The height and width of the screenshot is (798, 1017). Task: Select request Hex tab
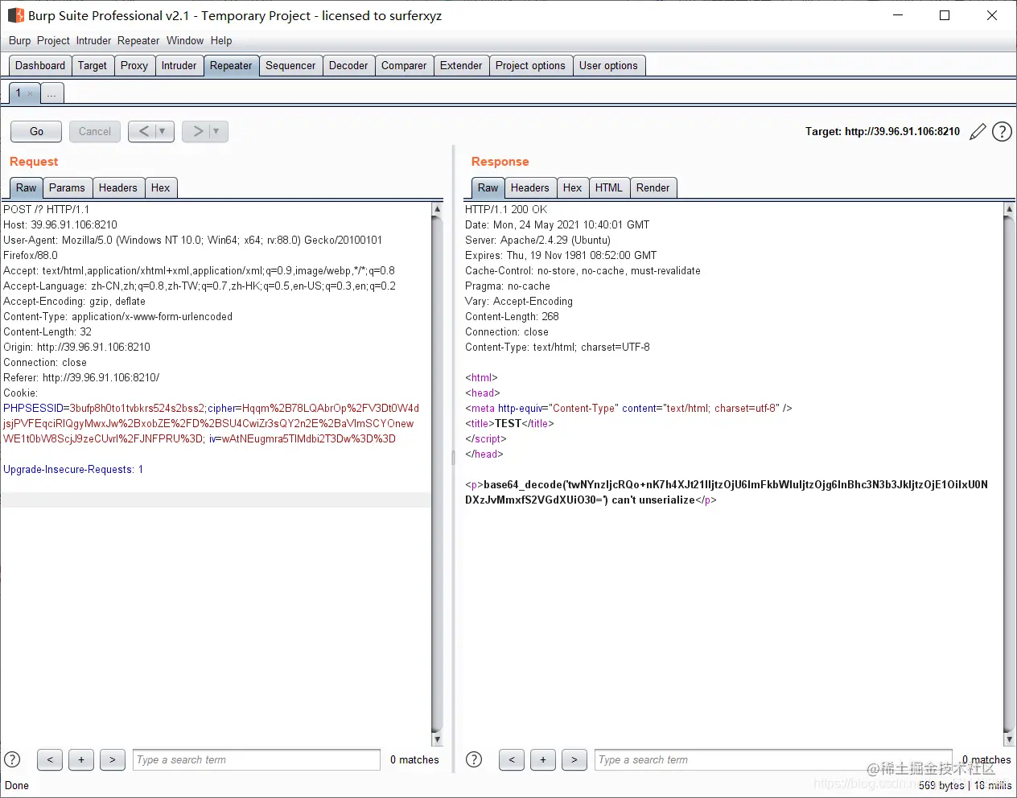point(161,188)
